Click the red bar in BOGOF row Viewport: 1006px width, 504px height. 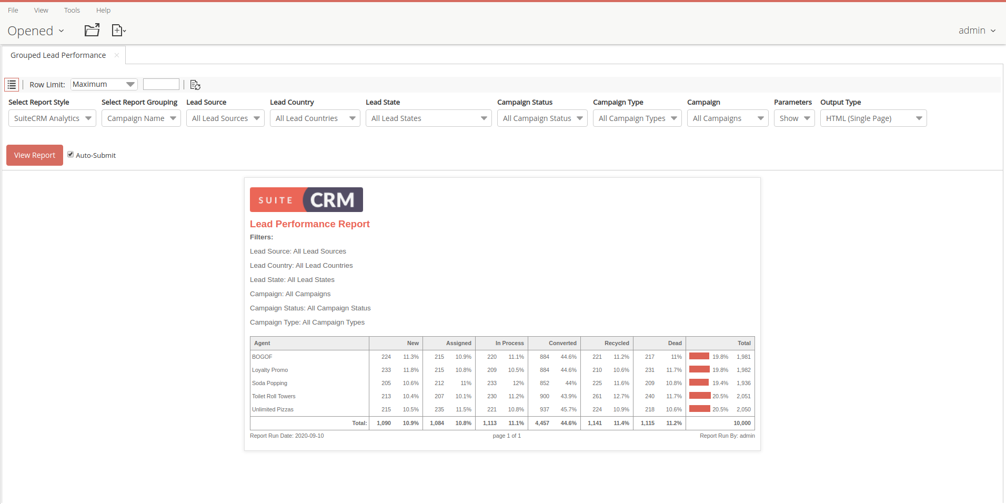(x=699, y=356)
